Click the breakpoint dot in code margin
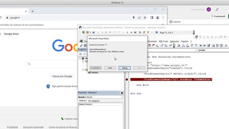229x129 pixels. (x=127, y=80)
